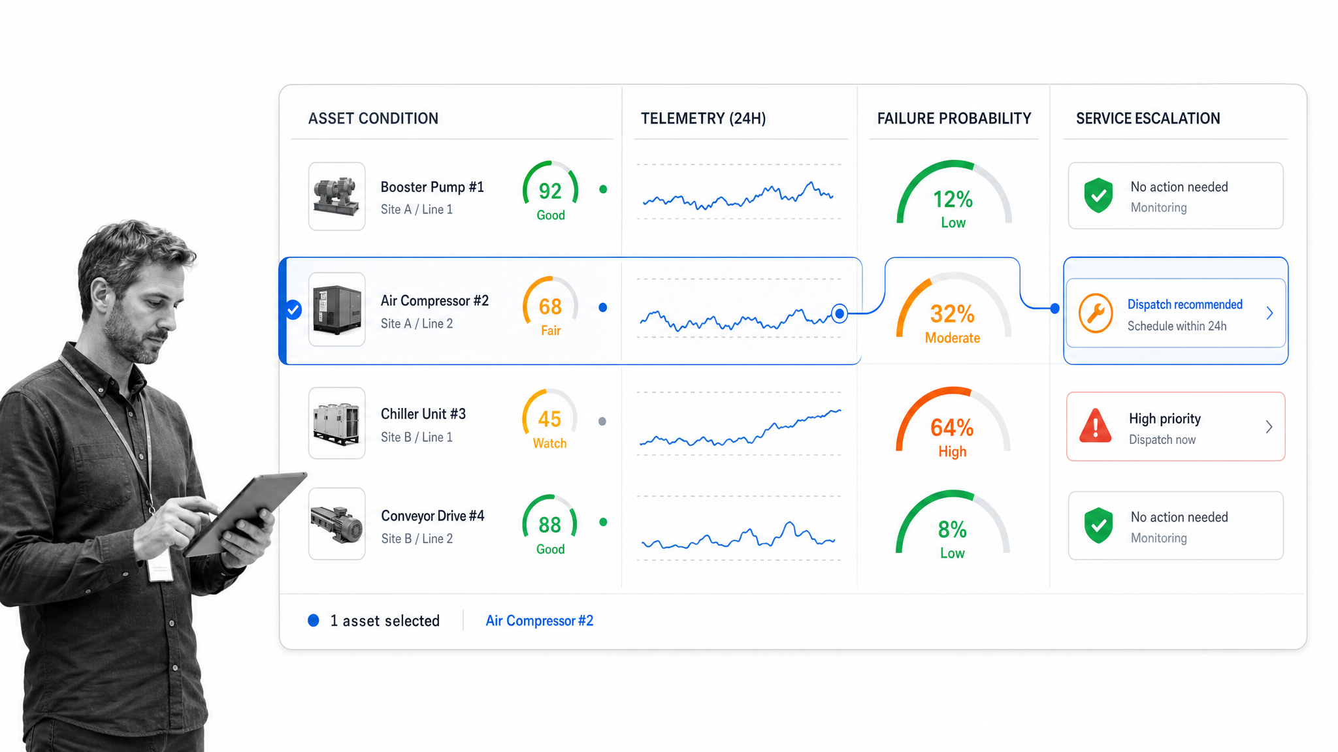Click Booster Pump's Site A / Line 1 location
Image resolution: width=1338 pixels, height=752 pixels.
(x=417, y=210)
